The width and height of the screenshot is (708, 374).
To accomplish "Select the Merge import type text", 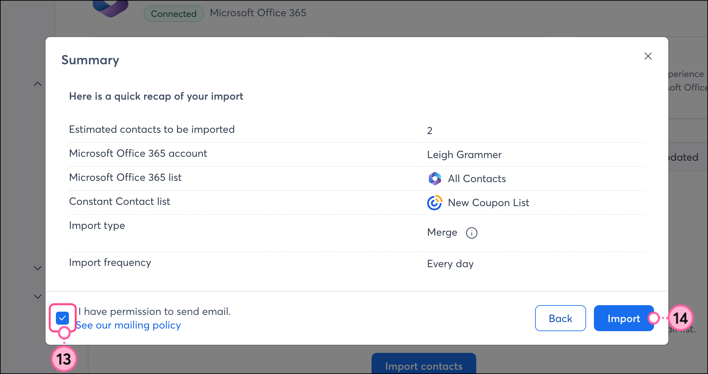I will (x=442, y=232).
